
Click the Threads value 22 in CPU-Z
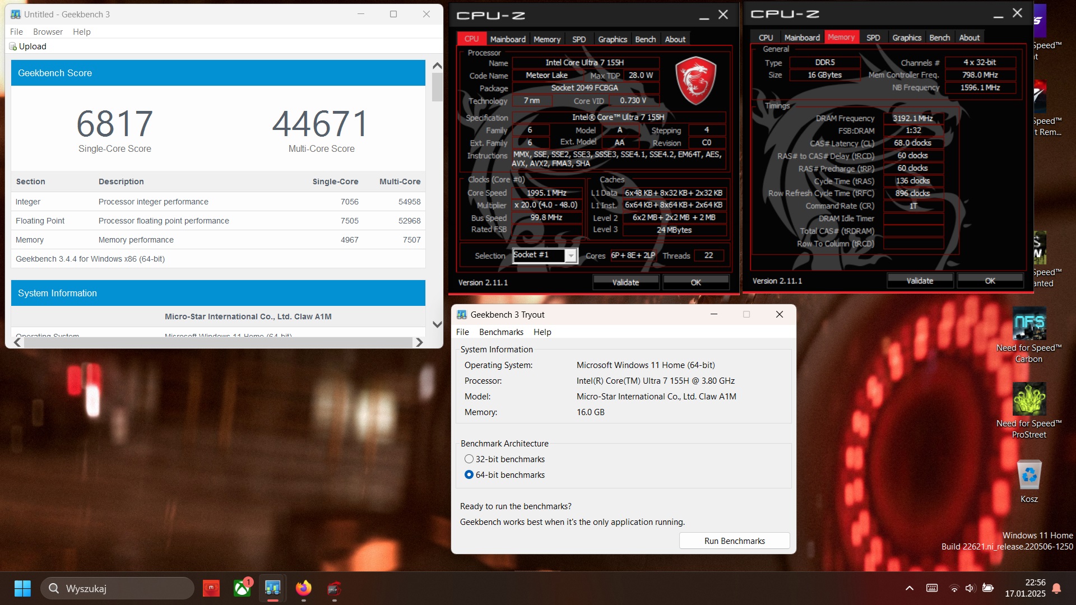point(709,255)
